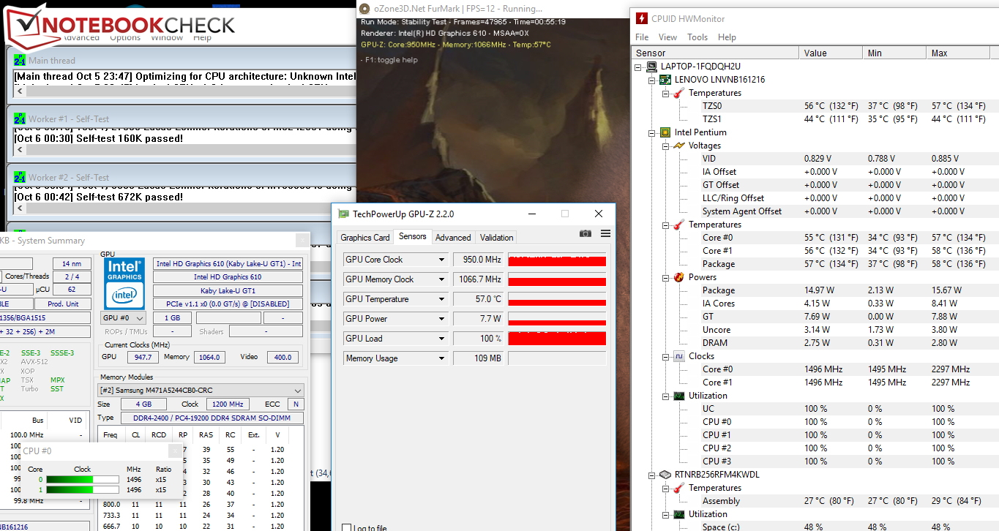Screen dimensions: 999x531
Task: Take a screenshot with GPU-Z camera icon
Action: click(x=585, y=233)
